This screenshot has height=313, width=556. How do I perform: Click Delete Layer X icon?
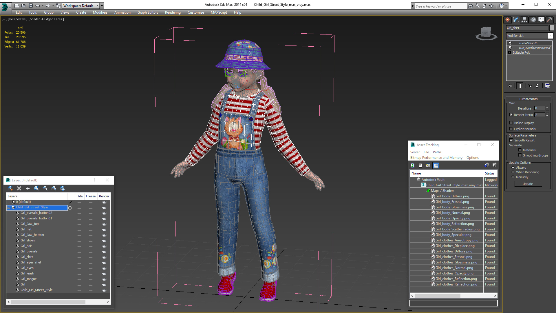click(19, 188)
